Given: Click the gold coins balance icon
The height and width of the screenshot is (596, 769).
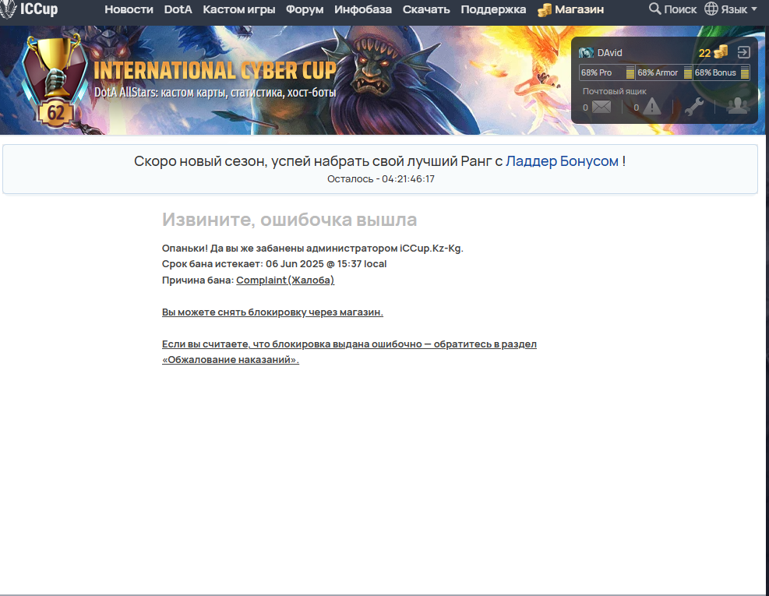Looking at the screenshot, I should click(721, 51).
